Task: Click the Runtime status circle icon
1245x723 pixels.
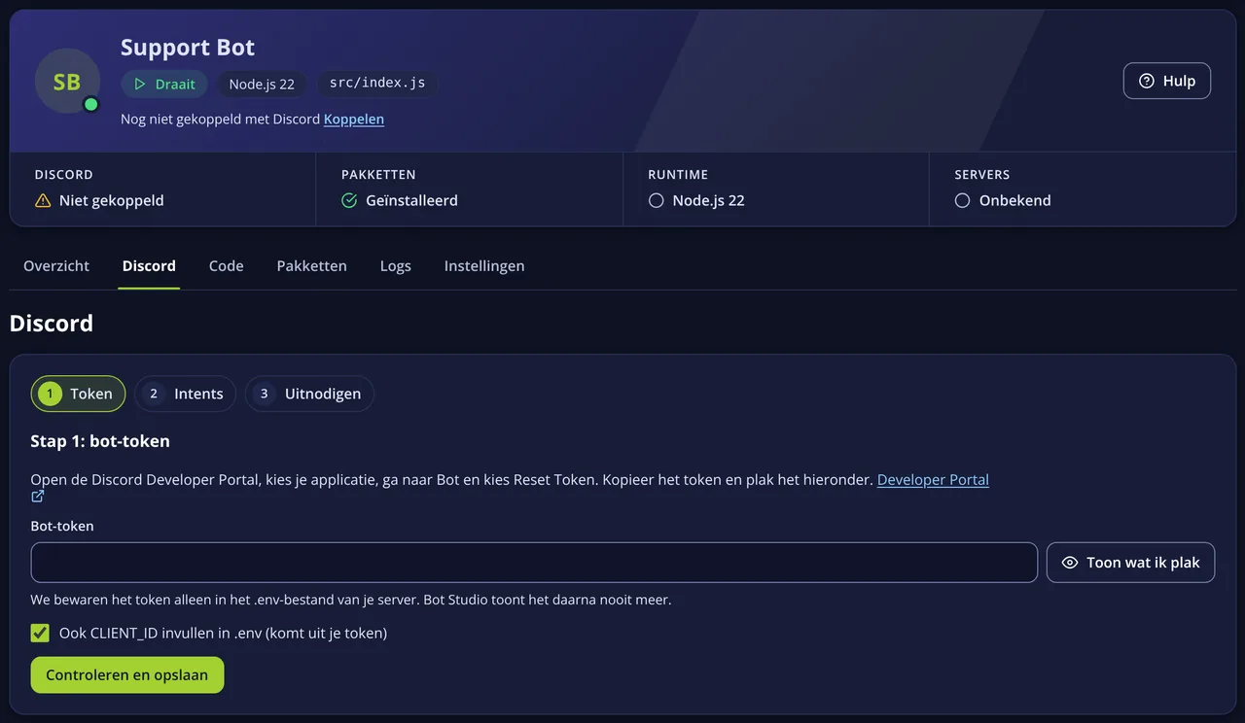Action: pyautogui.click(x=657, y=201)
